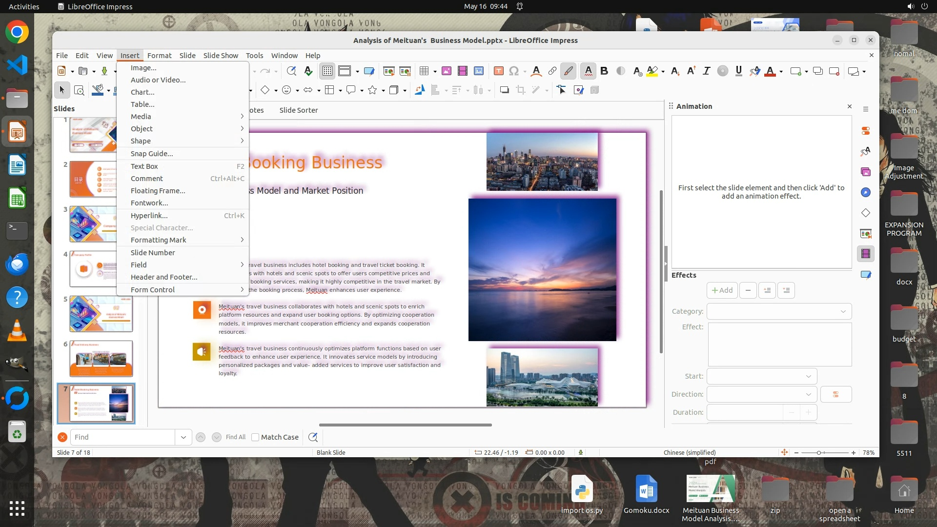Open the Insert Special Character omega icon

pyautogui.click(x=514, y=71)
